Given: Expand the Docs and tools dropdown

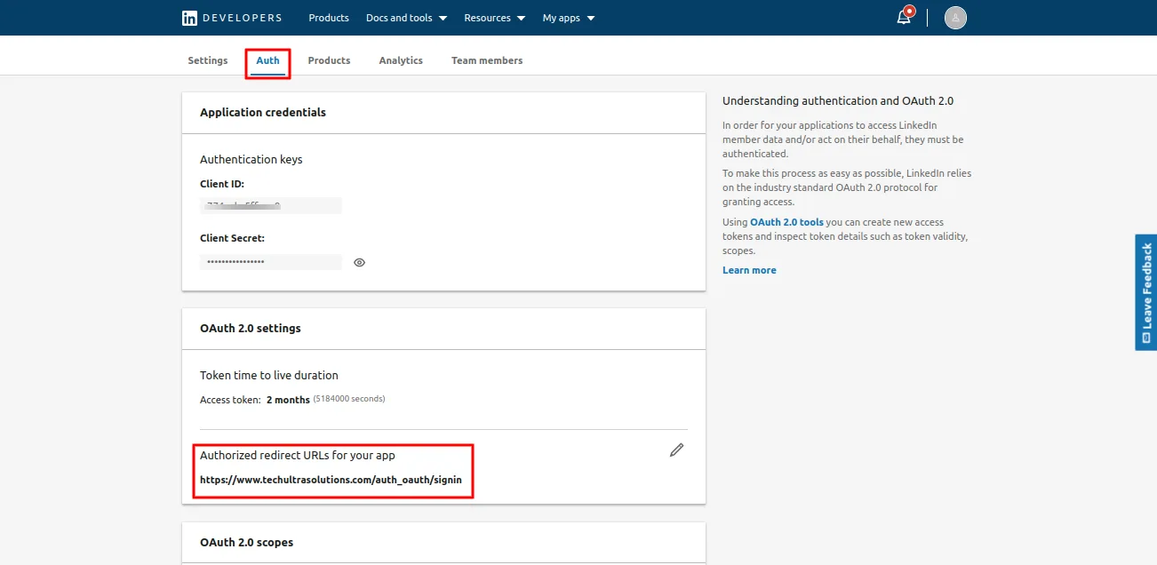Looking at the screenshot, I should click(406, 18).
